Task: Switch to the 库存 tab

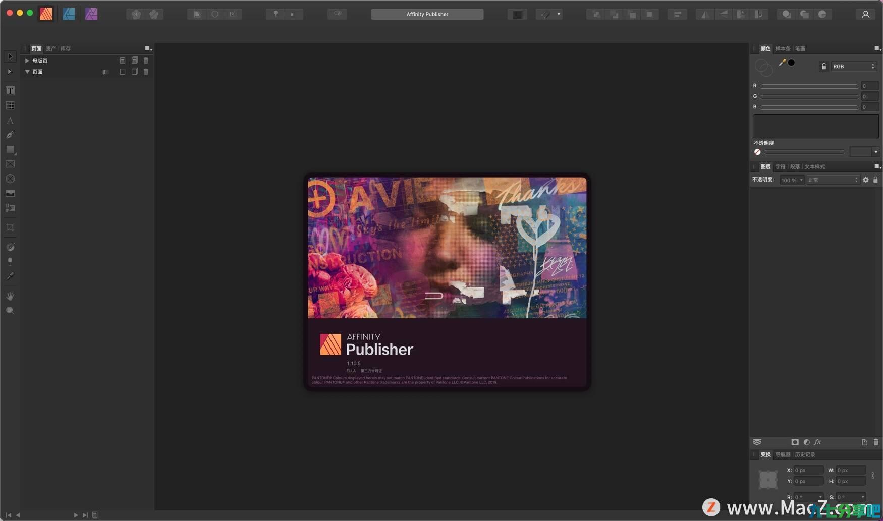Action: pos(66,48)
